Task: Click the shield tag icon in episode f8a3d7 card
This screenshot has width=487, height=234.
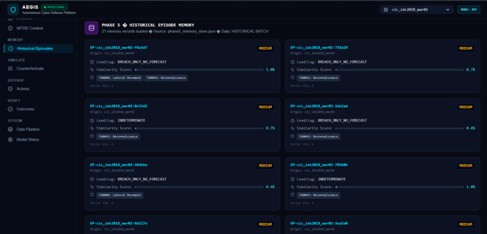Action: pos(92,77)
